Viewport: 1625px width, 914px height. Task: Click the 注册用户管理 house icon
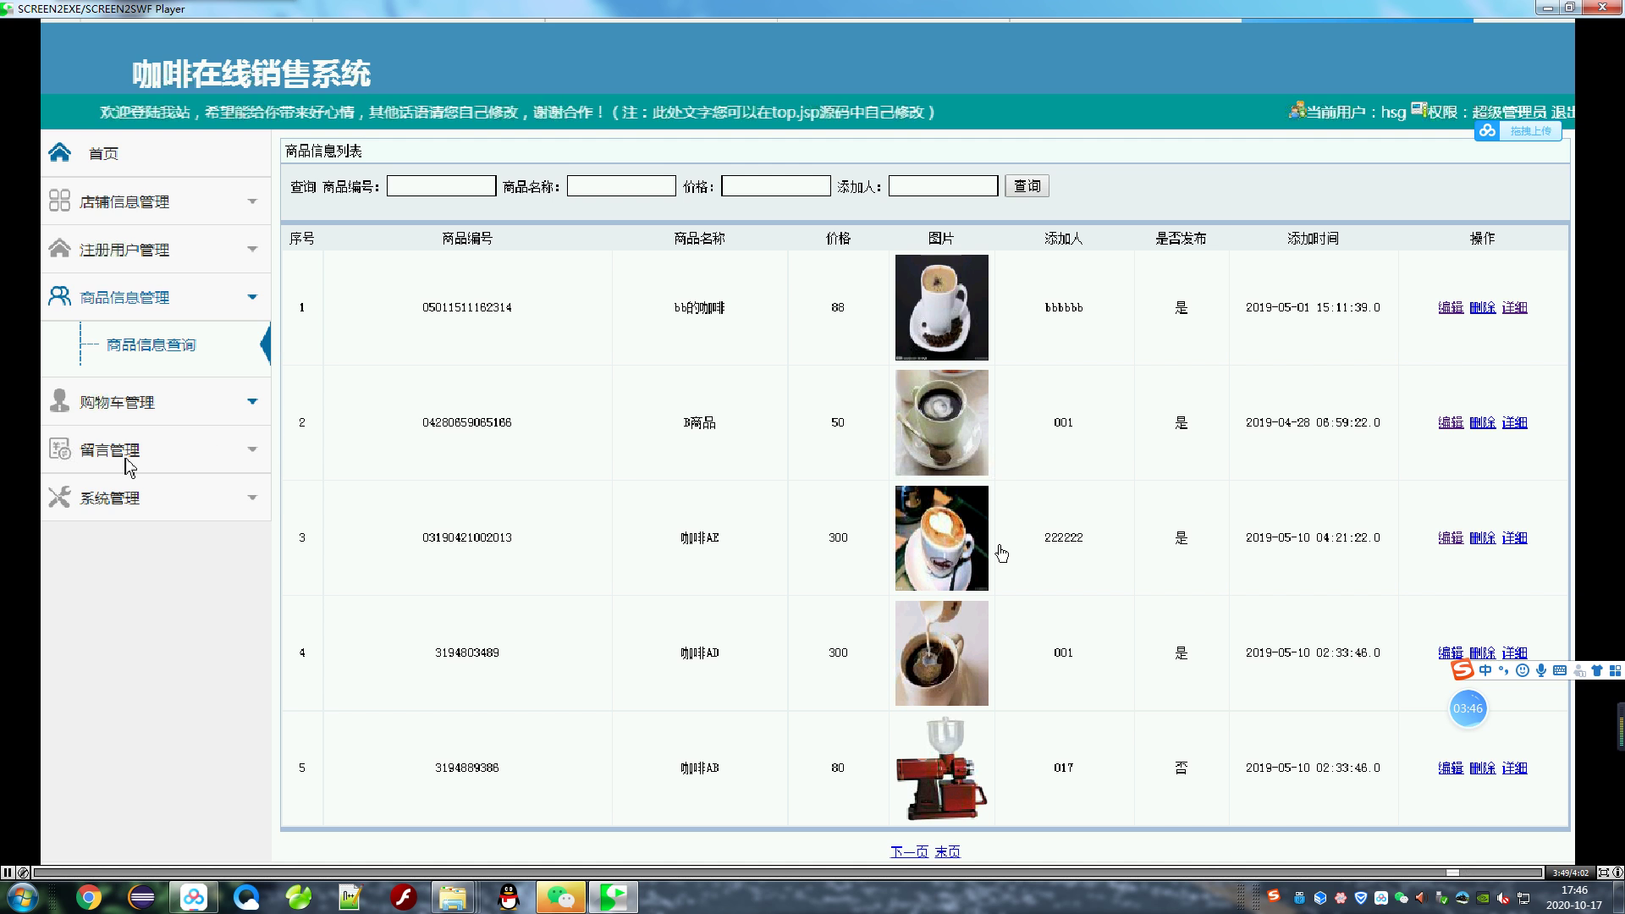point(59,248)
